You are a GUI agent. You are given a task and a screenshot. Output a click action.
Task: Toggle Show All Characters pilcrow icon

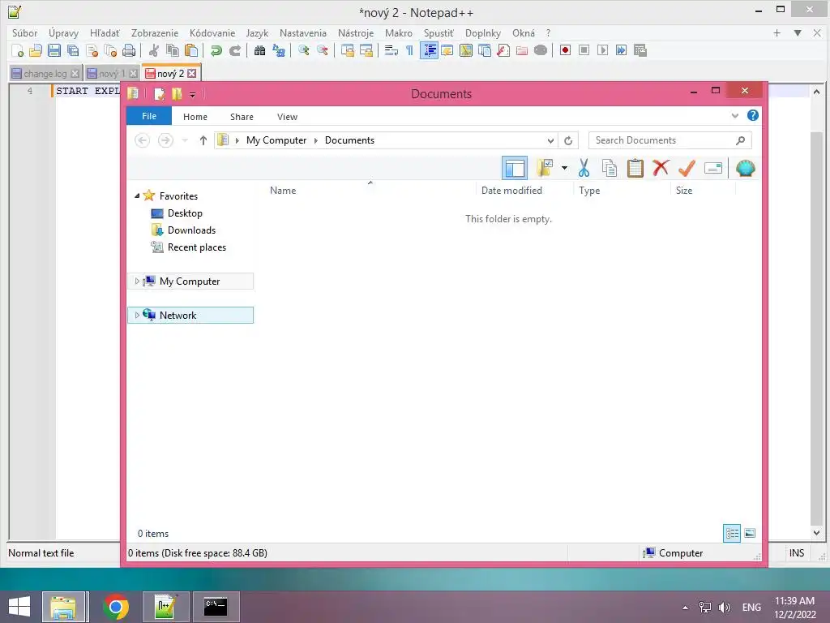point(409,50)
